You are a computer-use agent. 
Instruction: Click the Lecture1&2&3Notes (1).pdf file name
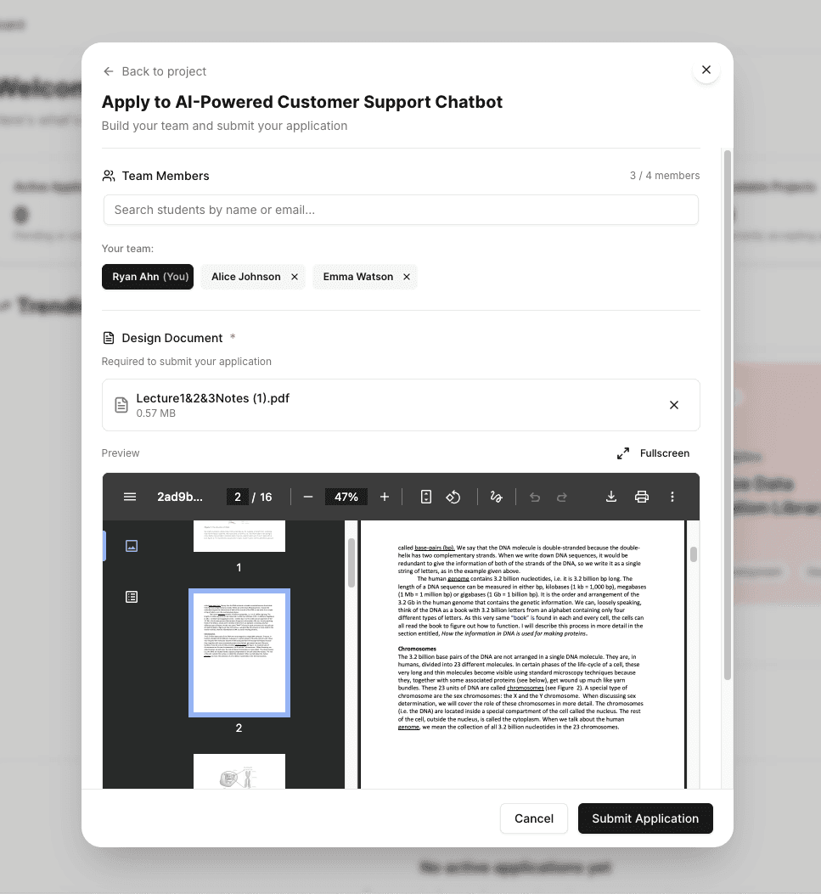tap(212, 398)
